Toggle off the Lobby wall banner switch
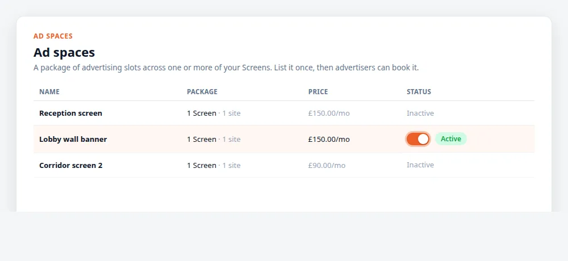The height and width of the screenshot is (261, 568). (418, 139)
